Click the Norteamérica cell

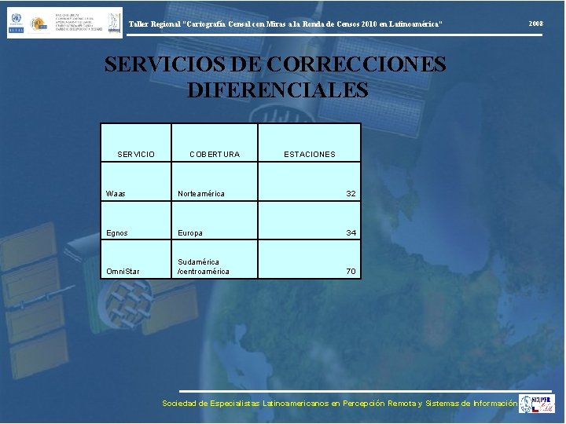(x=215, y=181)
